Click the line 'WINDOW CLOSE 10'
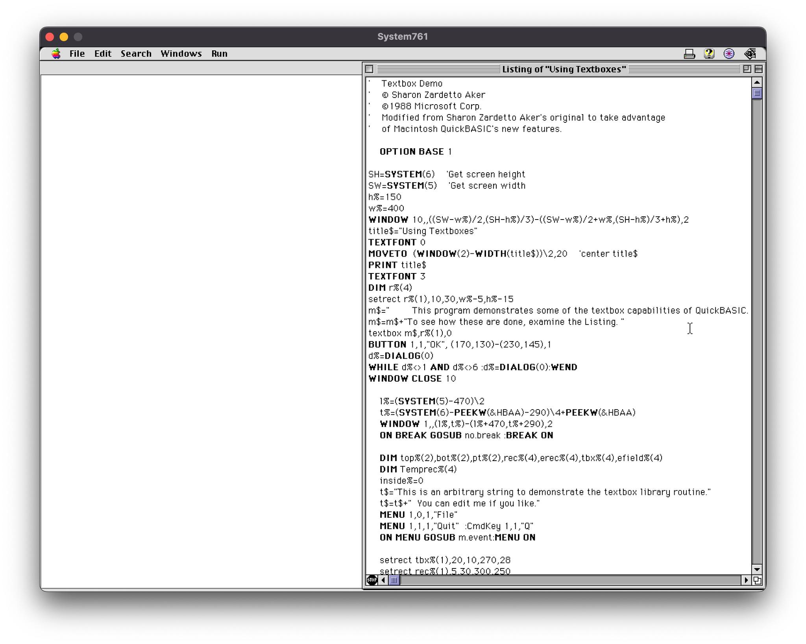The image size is (806, 644). click(412, 378)
